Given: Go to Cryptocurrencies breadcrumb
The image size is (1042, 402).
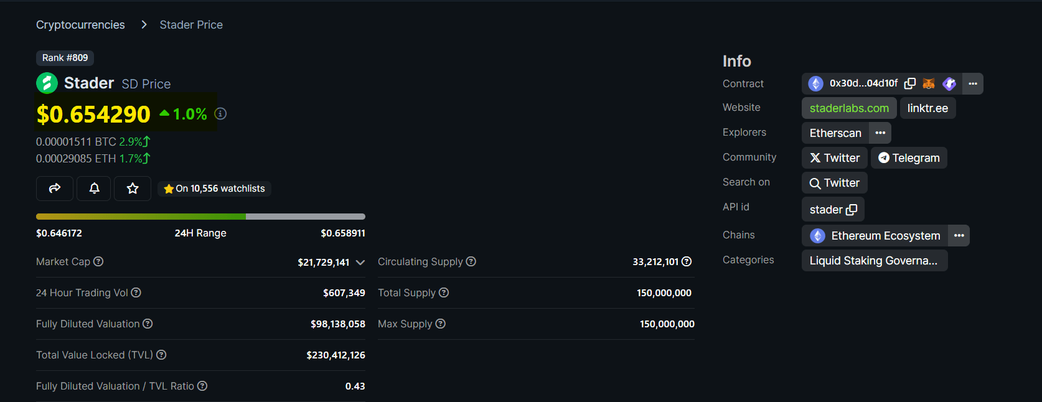Looking at the screenshot, I should [x=80, y=25].
